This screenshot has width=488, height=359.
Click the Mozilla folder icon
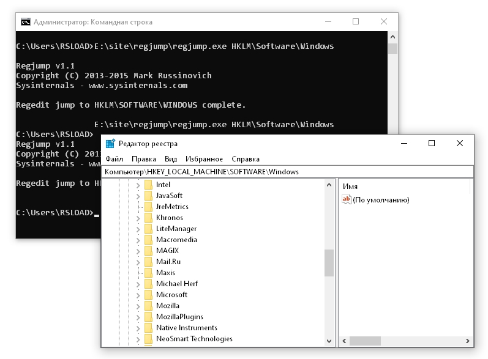(148, 306)
